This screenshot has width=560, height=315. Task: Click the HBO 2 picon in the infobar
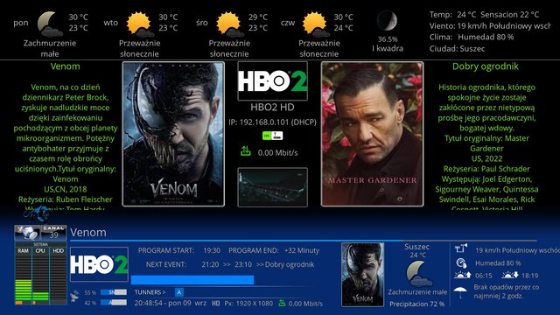point(99,264)
